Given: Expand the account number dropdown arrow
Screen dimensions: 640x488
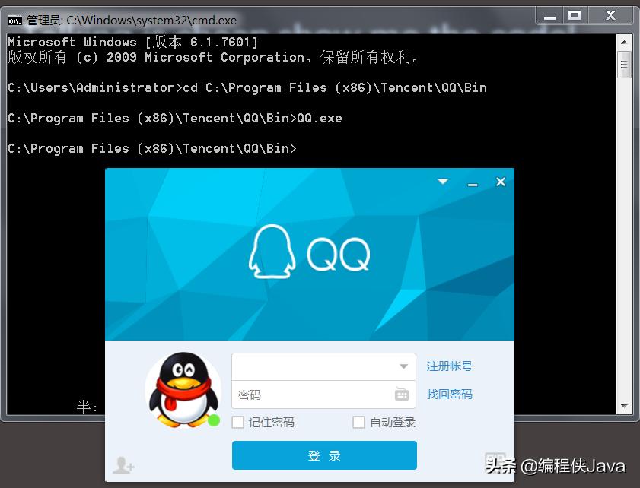Looking at the screenshot, I should 403,366.
